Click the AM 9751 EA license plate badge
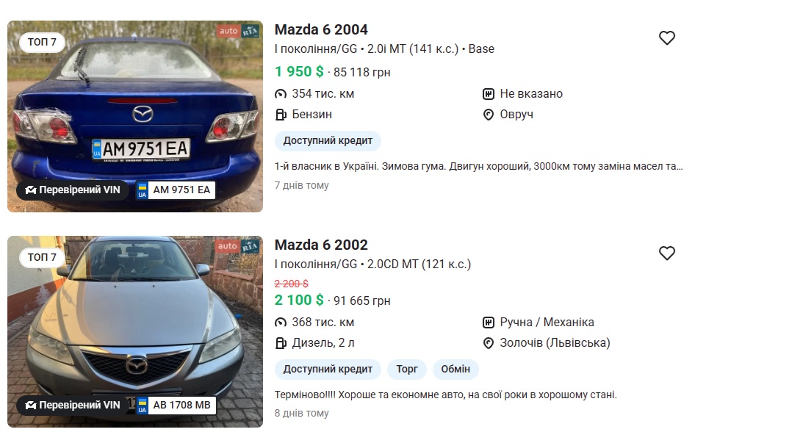800x432 pixels. tap(176, 190)
